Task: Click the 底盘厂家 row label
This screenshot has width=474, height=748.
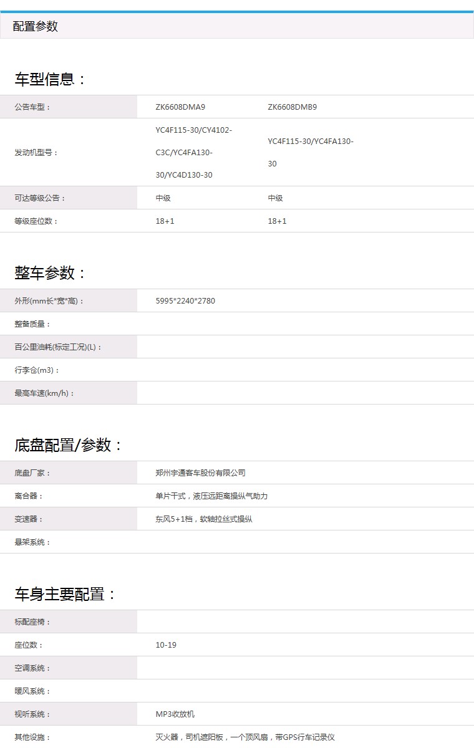Action: (x=33, y=473)
